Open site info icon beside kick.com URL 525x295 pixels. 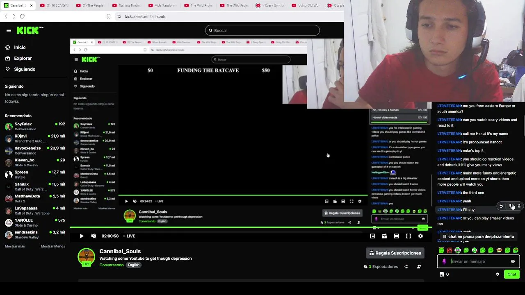click(119, 16)
